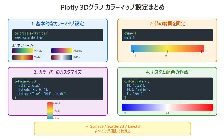
Task: Click code line [0.5, 'white'],
Action: 138,89
